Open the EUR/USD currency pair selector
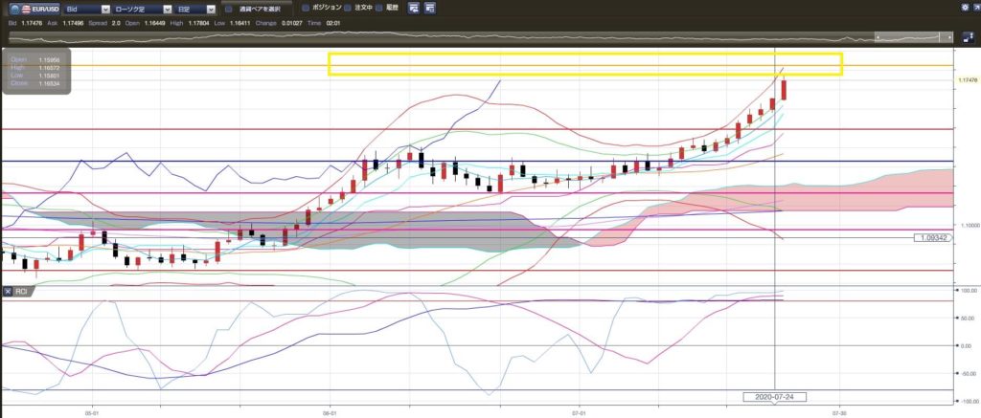The height and width of the screenshot is (418, 981). (x=34, y=9)
